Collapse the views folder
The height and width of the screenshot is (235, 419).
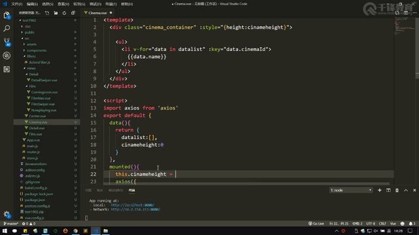coord(31,68)
